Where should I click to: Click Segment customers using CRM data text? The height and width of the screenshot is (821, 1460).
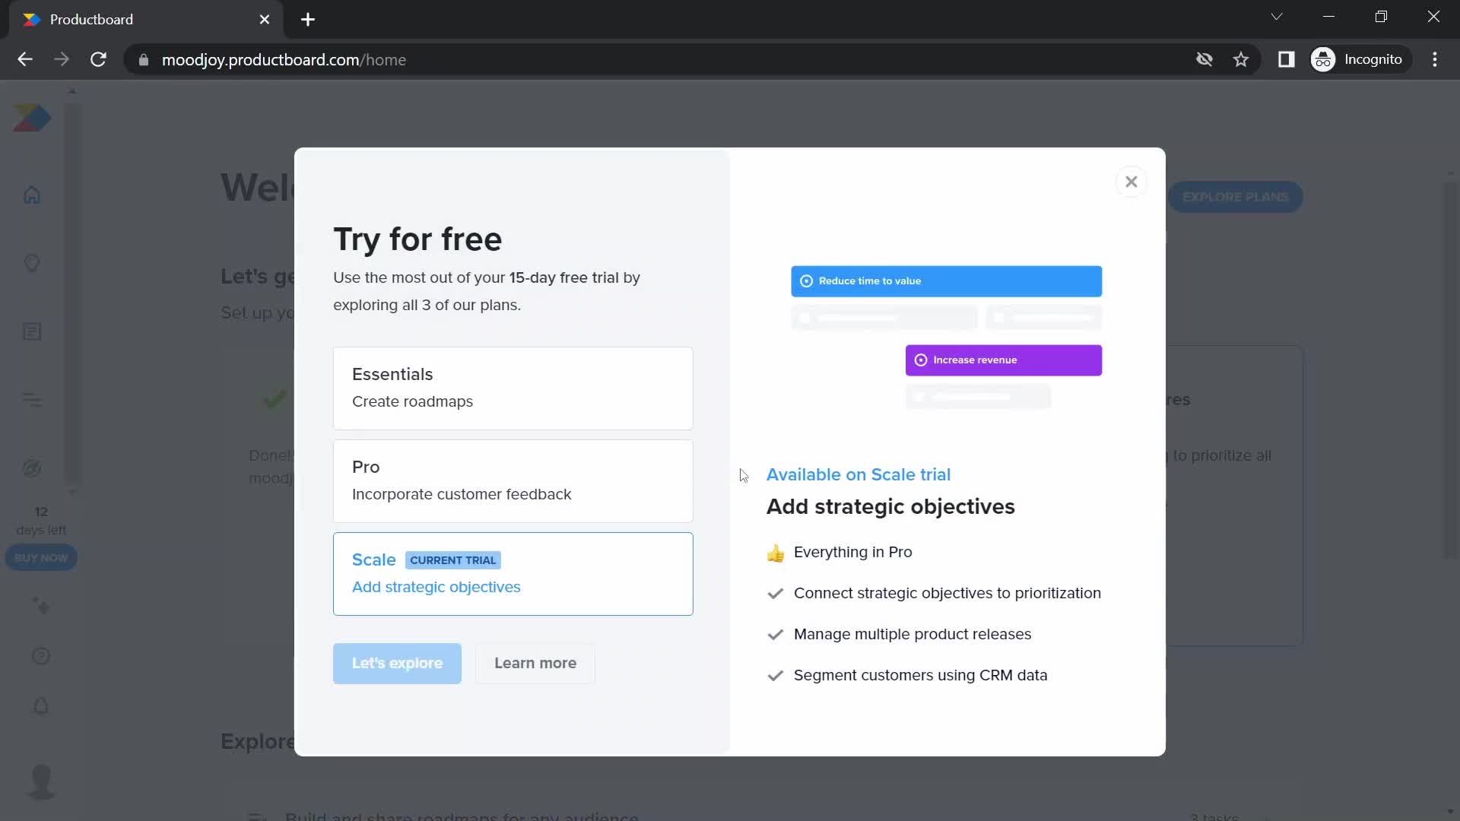(920, 676)
